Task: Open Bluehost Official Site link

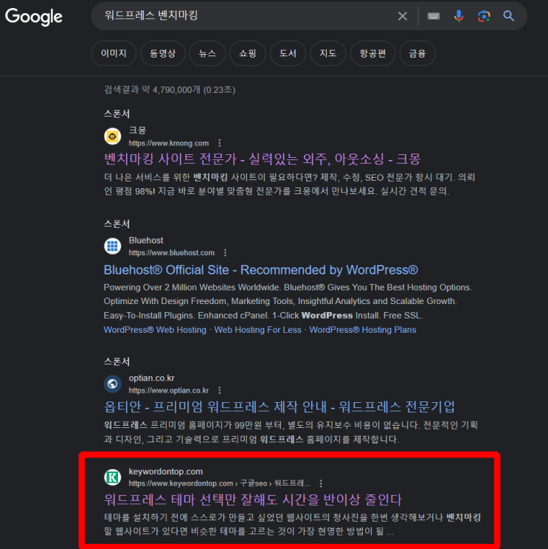Action: pyautogui.click(x=260, y=269)
